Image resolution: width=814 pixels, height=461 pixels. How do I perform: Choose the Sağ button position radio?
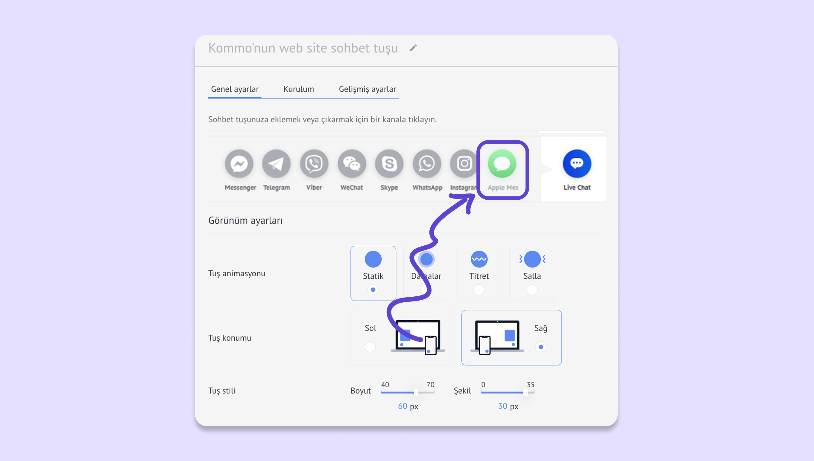540,347
